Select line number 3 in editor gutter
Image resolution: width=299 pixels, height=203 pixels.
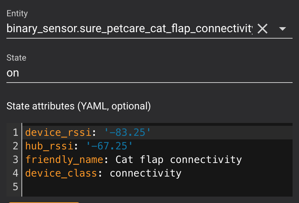(15, 159)
